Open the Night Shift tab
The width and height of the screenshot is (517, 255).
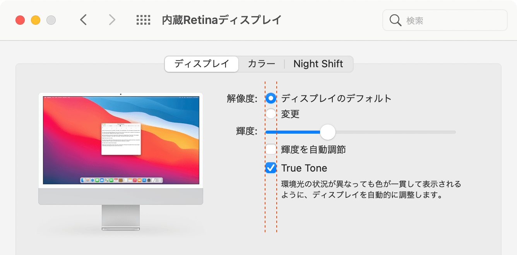[318, 64]
